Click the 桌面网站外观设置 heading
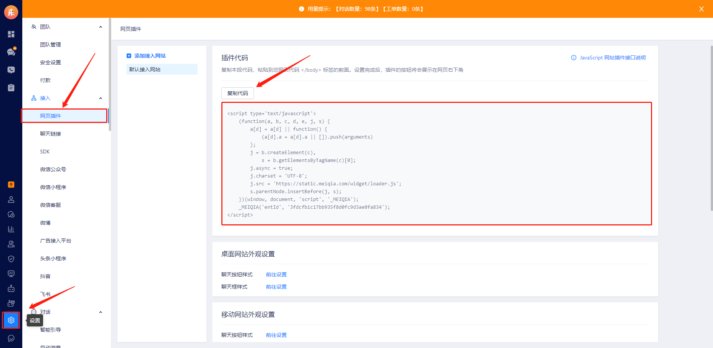The height and width of the screenshot is (348, 713). coord(248,254)
